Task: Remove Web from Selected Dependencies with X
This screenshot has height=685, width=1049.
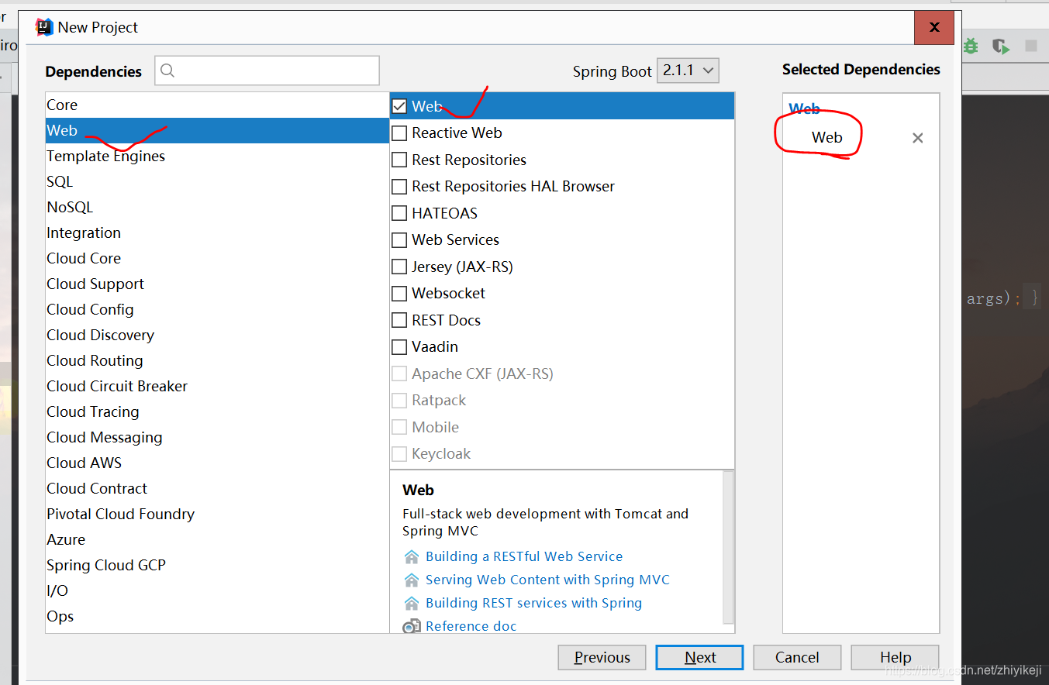Action: point(918,138)
